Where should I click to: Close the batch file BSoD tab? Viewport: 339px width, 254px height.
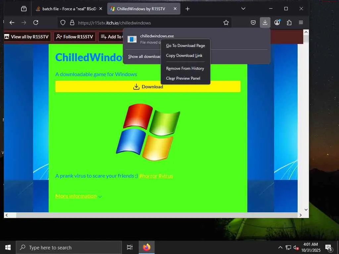(101, 9)
